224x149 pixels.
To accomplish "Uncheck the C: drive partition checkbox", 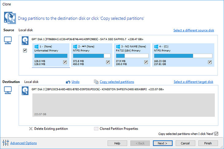I will click(210, 62).
